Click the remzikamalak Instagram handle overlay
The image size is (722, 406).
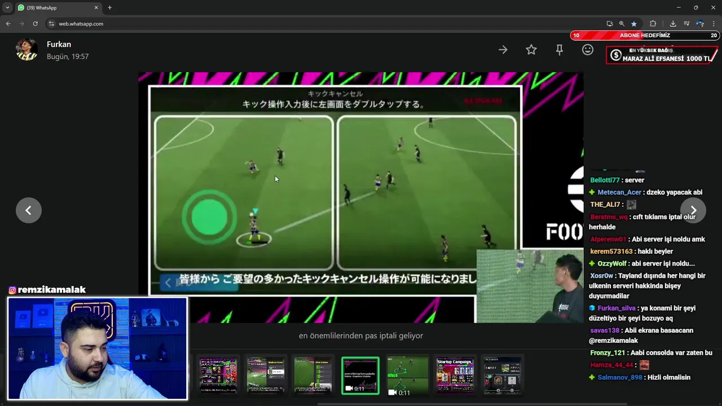47,290
